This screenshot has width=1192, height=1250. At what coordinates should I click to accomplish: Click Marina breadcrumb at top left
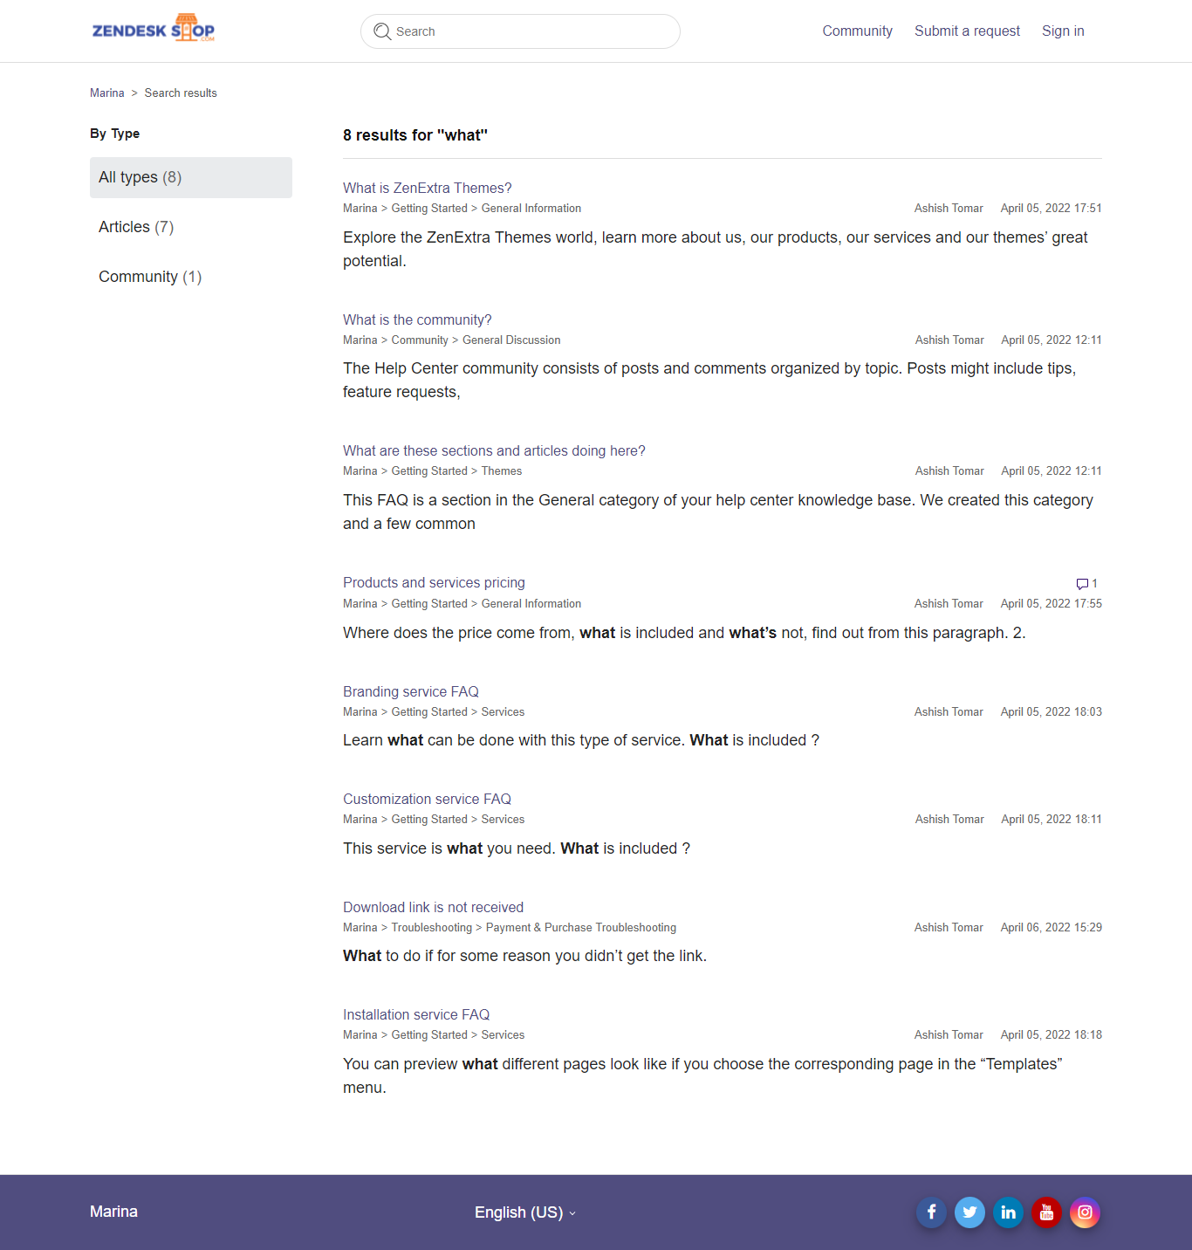[106, 93]
